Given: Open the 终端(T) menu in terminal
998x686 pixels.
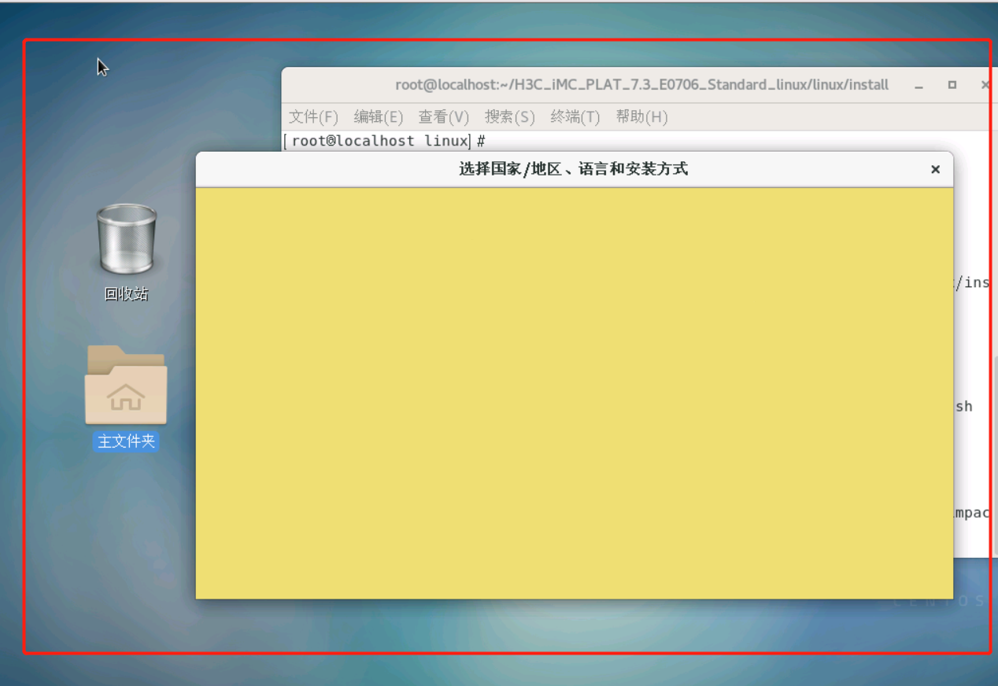Looking at the screenshot, I should point(575,116).
